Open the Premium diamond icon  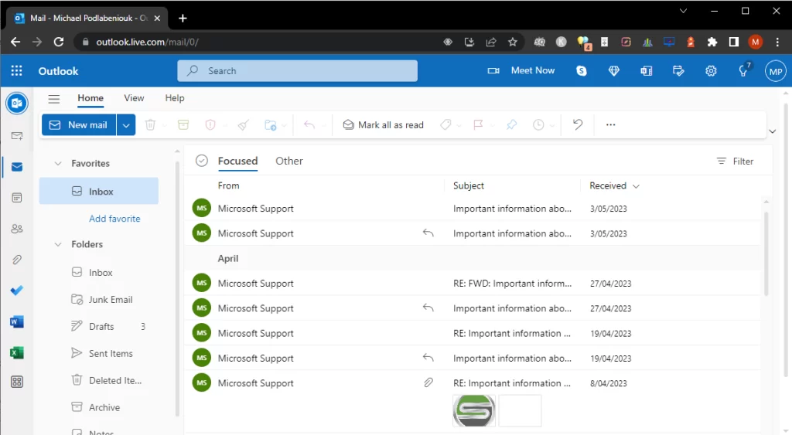coord(613,71)
